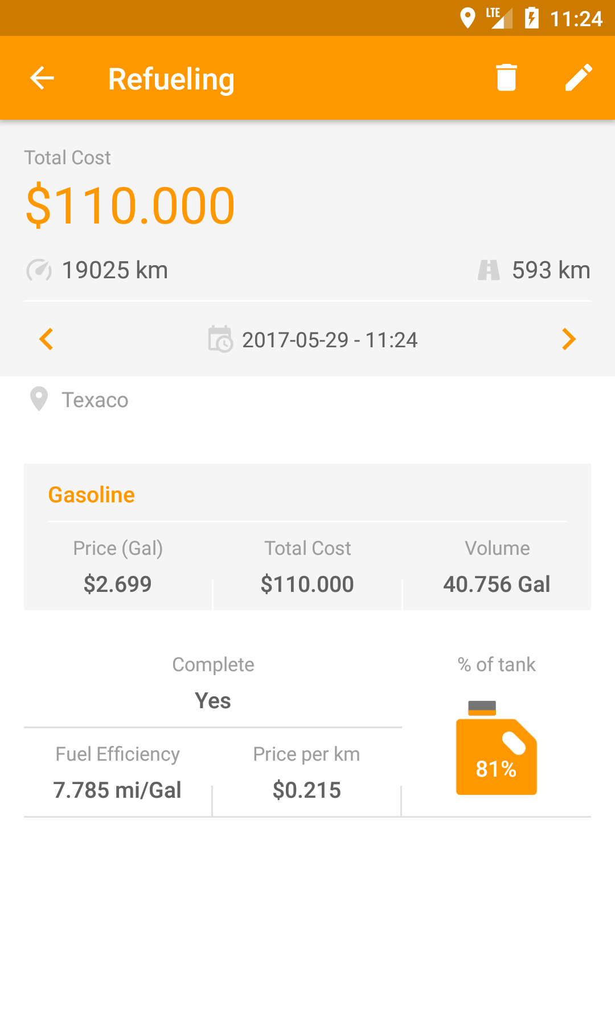Go to previous refueling with left chevron
The image size is (615, 1023).
click(47, 339)
